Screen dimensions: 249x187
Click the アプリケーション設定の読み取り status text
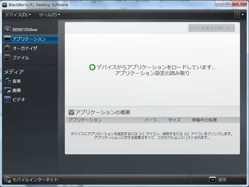pyautogui.click(x=152, y=73)
